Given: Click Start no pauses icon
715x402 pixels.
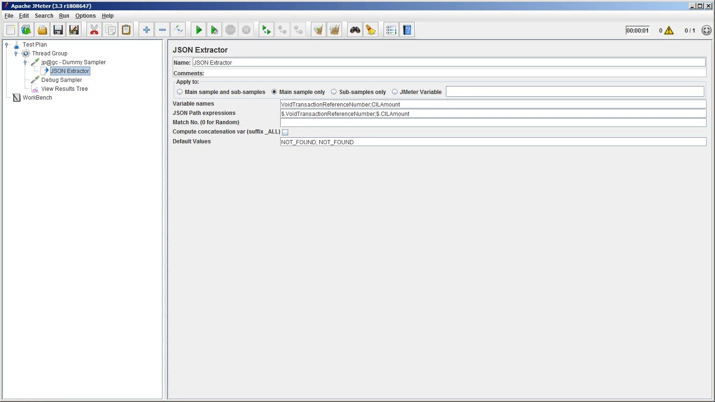Looking at the screenshot, I should coord(215,30).
